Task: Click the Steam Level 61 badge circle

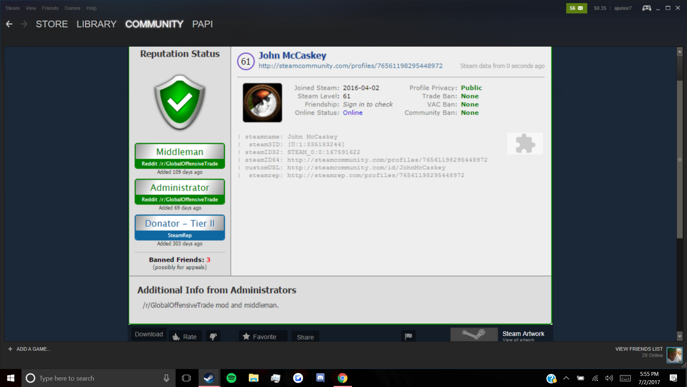Action: [x=246, y=62]
